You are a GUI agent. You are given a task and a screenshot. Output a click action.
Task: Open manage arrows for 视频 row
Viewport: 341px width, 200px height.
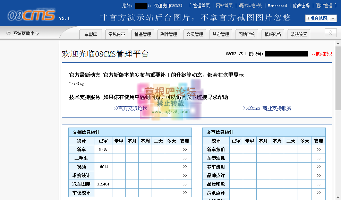pyautogui.click(x=185, y=167)
